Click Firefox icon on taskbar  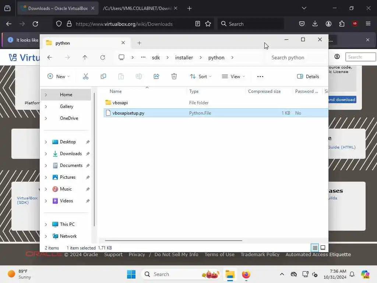246,274
